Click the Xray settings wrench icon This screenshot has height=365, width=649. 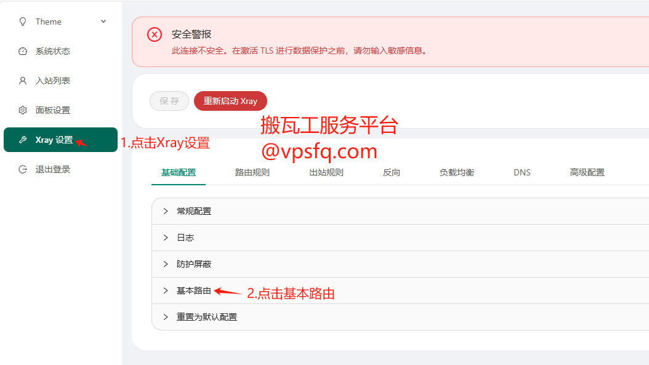click(23, 140)
